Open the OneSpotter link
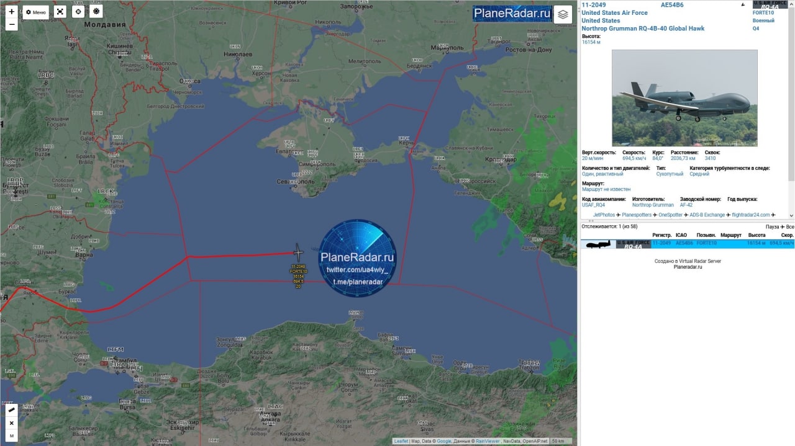 pyautogui.click(x=670, y=215)
